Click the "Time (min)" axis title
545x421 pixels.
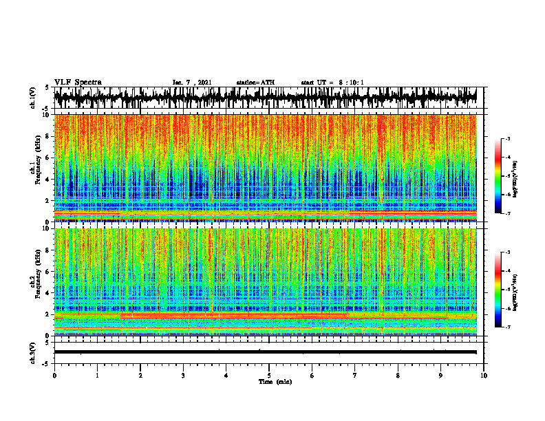275,382
